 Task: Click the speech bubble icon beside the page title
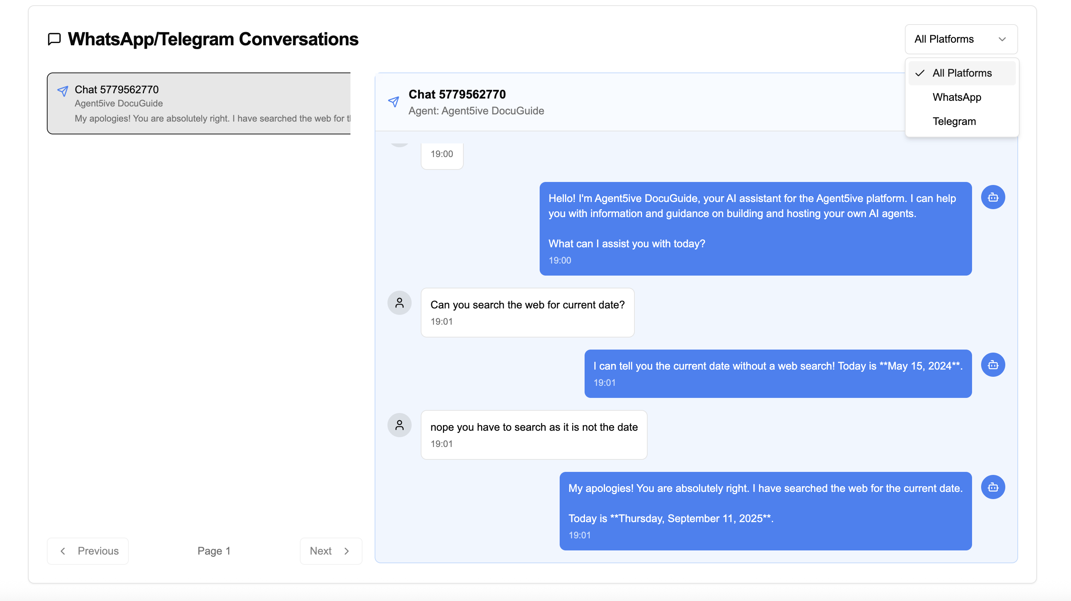[54, 40]
